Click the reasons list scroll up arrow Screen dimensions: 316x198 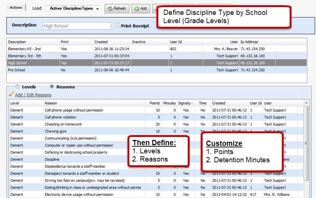[306, 103]
